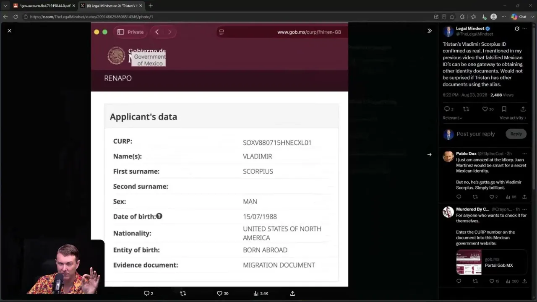Screen dimensions: 537x302
Task: Open the Pablo Dax profile name
Action: tap(466, 154)
